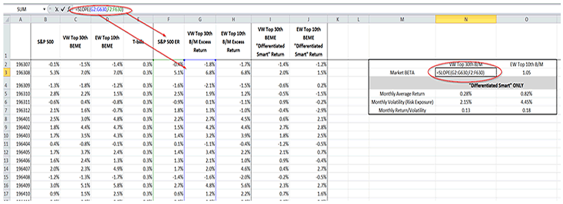Click the Cancel (X) formula icon
This screenshot has height=204, width=563.
point(57,9)
